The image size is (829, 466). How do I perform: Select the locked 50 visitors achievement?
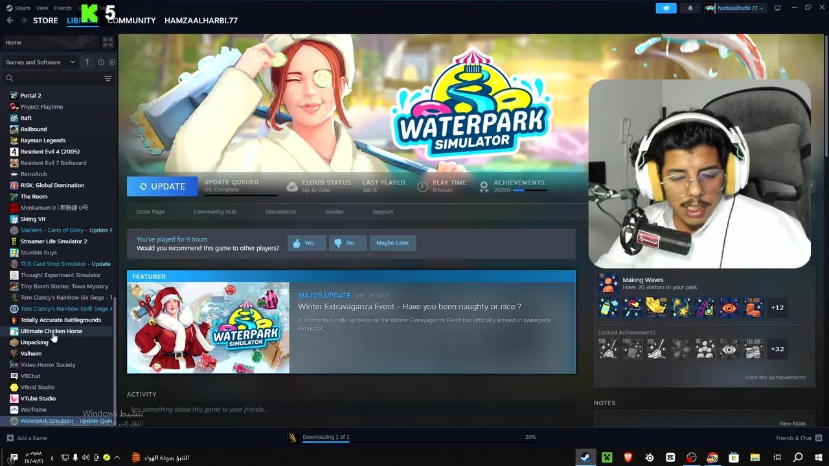[705, 349]
